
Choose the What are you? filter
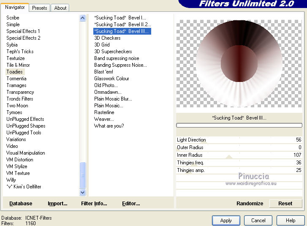[x=109, y=126]
